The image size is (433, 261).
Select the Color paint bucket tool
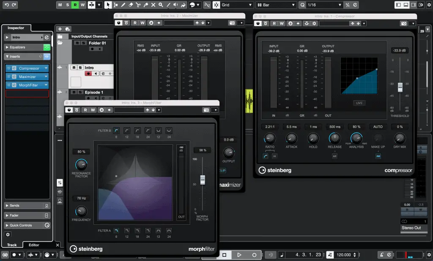click(183, 5)
